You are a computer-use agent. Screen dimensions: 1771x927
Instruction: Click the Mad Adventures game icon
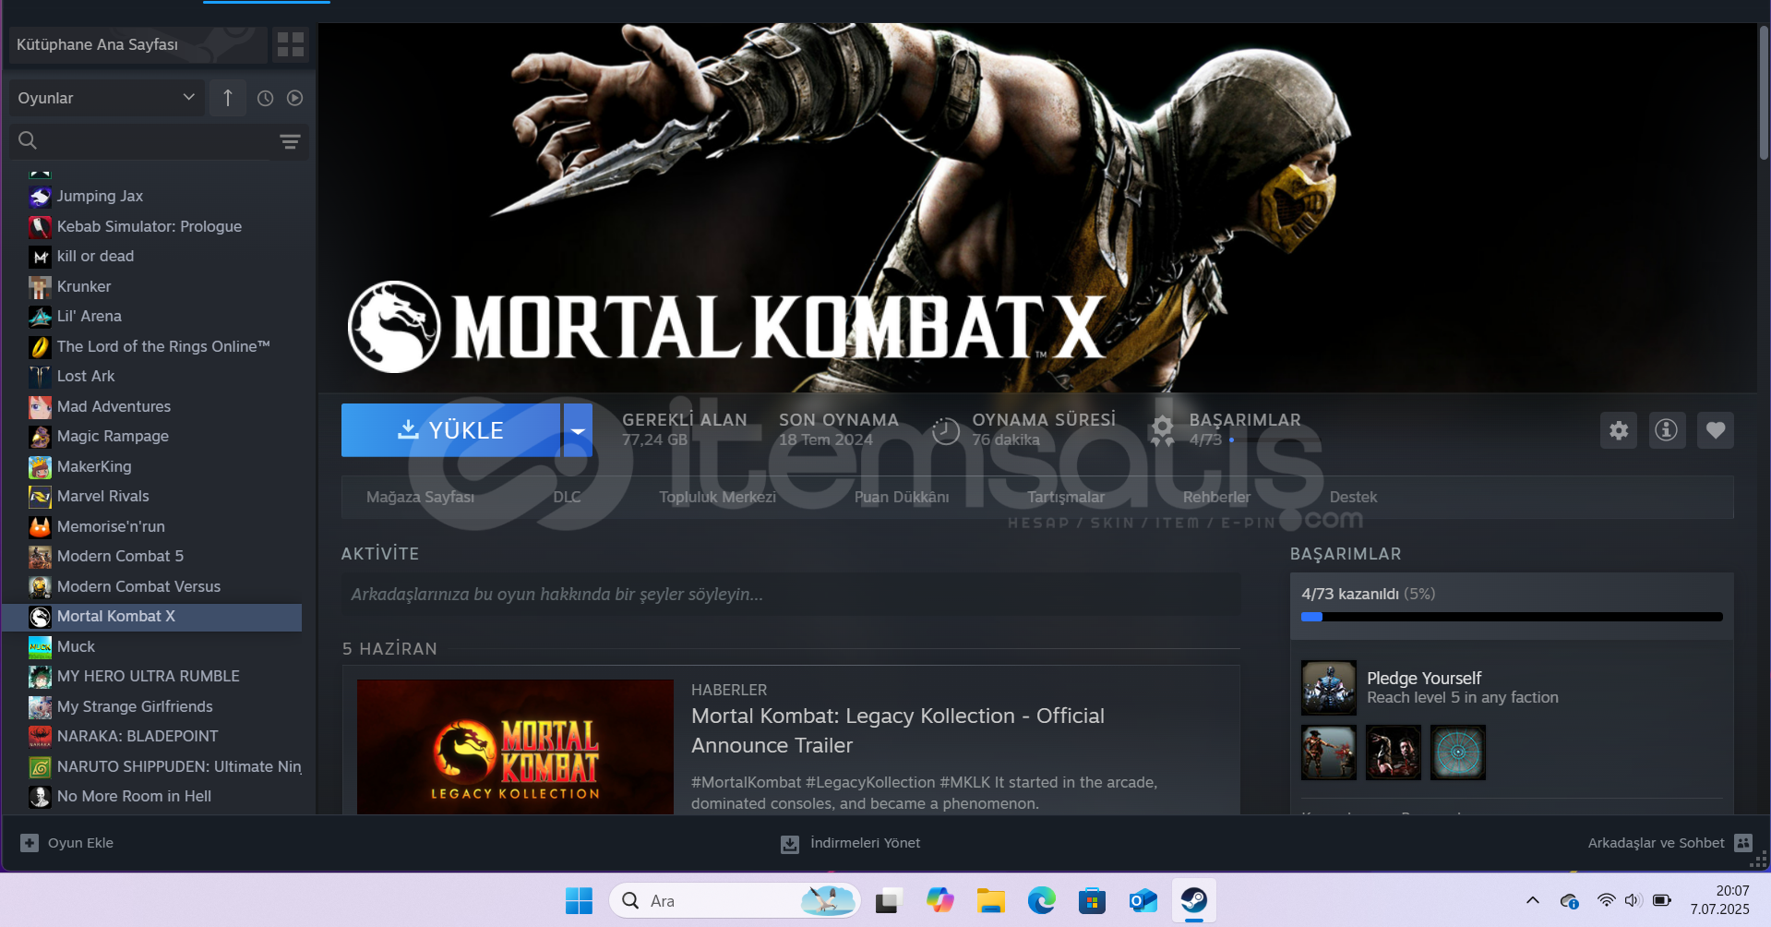coord(40,406)
